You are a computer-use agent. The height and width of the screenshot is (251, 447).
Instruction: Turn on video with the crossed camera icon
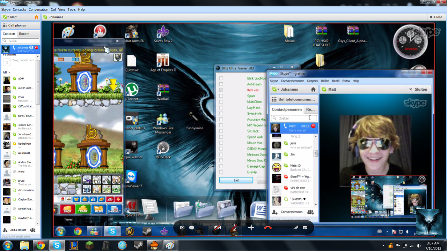tap(217, 228)
